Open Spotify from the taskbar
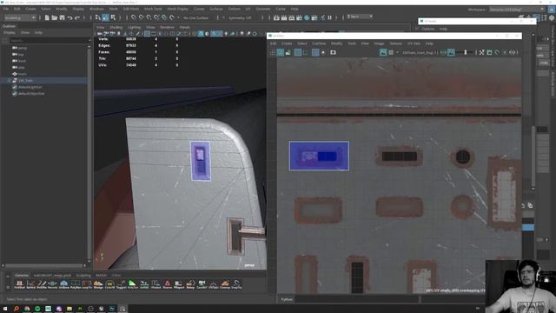 click(x=37, y=309)
